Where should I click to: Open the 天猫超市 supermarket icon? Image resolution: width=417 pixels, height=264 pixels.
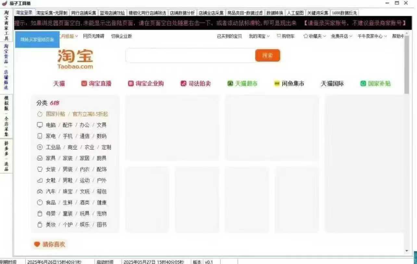pos(230,84)
